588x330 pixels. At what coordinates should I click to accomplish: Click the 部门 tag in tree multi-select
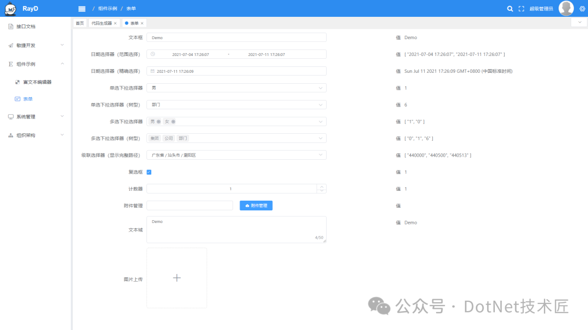tap(182, 138)
